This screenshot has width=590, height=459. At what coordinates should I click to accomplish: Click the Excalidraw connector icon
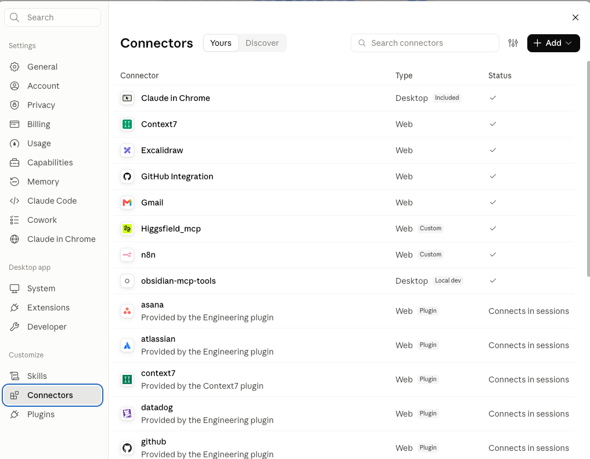[127, 150]
